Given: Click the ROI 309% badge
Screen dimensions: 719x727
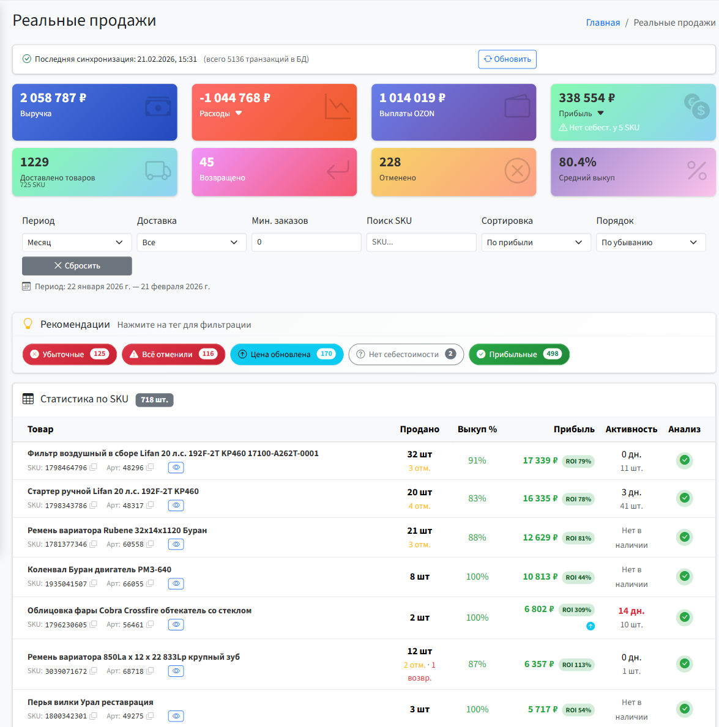Looking at the screenshot, I should coord(576,610).
